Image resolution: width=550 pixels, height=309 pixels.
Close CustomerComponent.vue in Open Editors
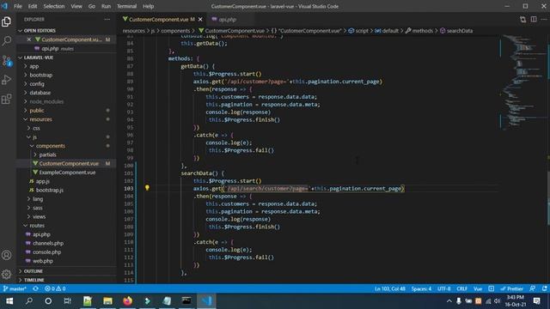tap(28, 39)
